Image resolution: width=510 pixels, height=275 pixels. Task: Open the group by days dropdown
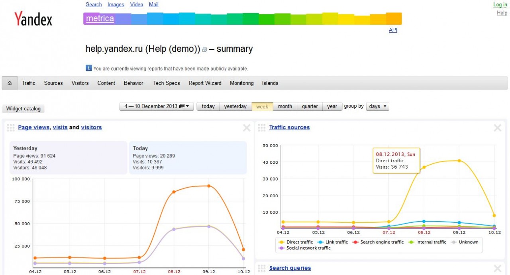click(377, 106)
